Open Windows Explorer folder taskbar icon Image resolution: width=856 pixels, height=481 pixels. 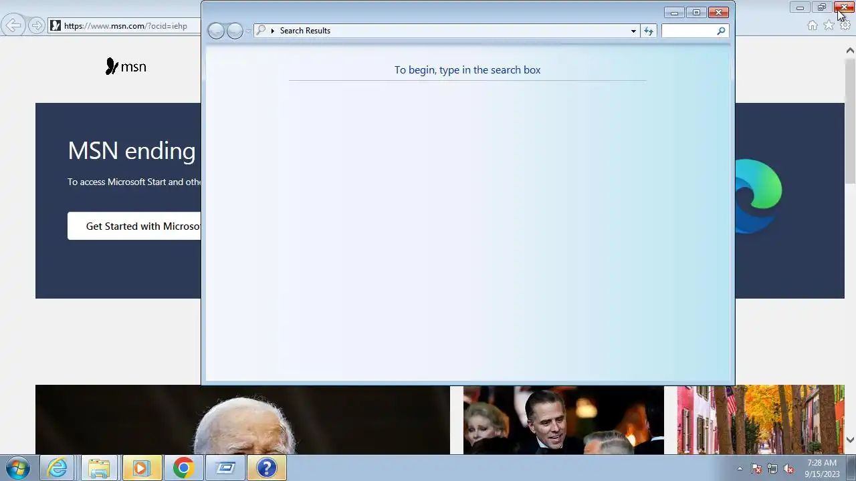click(x=99, y=468)
